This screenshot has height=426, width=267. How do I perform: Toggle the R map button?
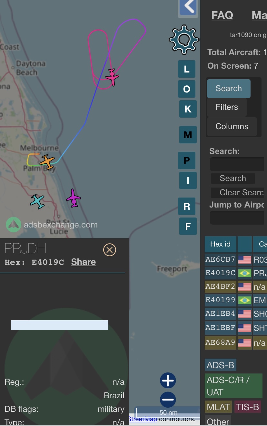pyautogui.click(x=187, y=206)
